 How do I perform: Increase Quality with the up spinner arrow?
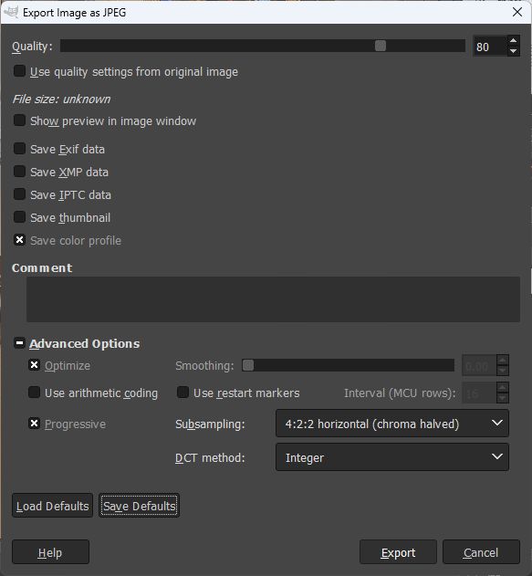[x=514, y=41]
